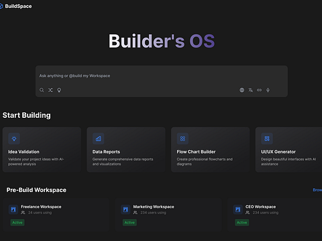Click the Builder's OS headline

tap(162, 41)
